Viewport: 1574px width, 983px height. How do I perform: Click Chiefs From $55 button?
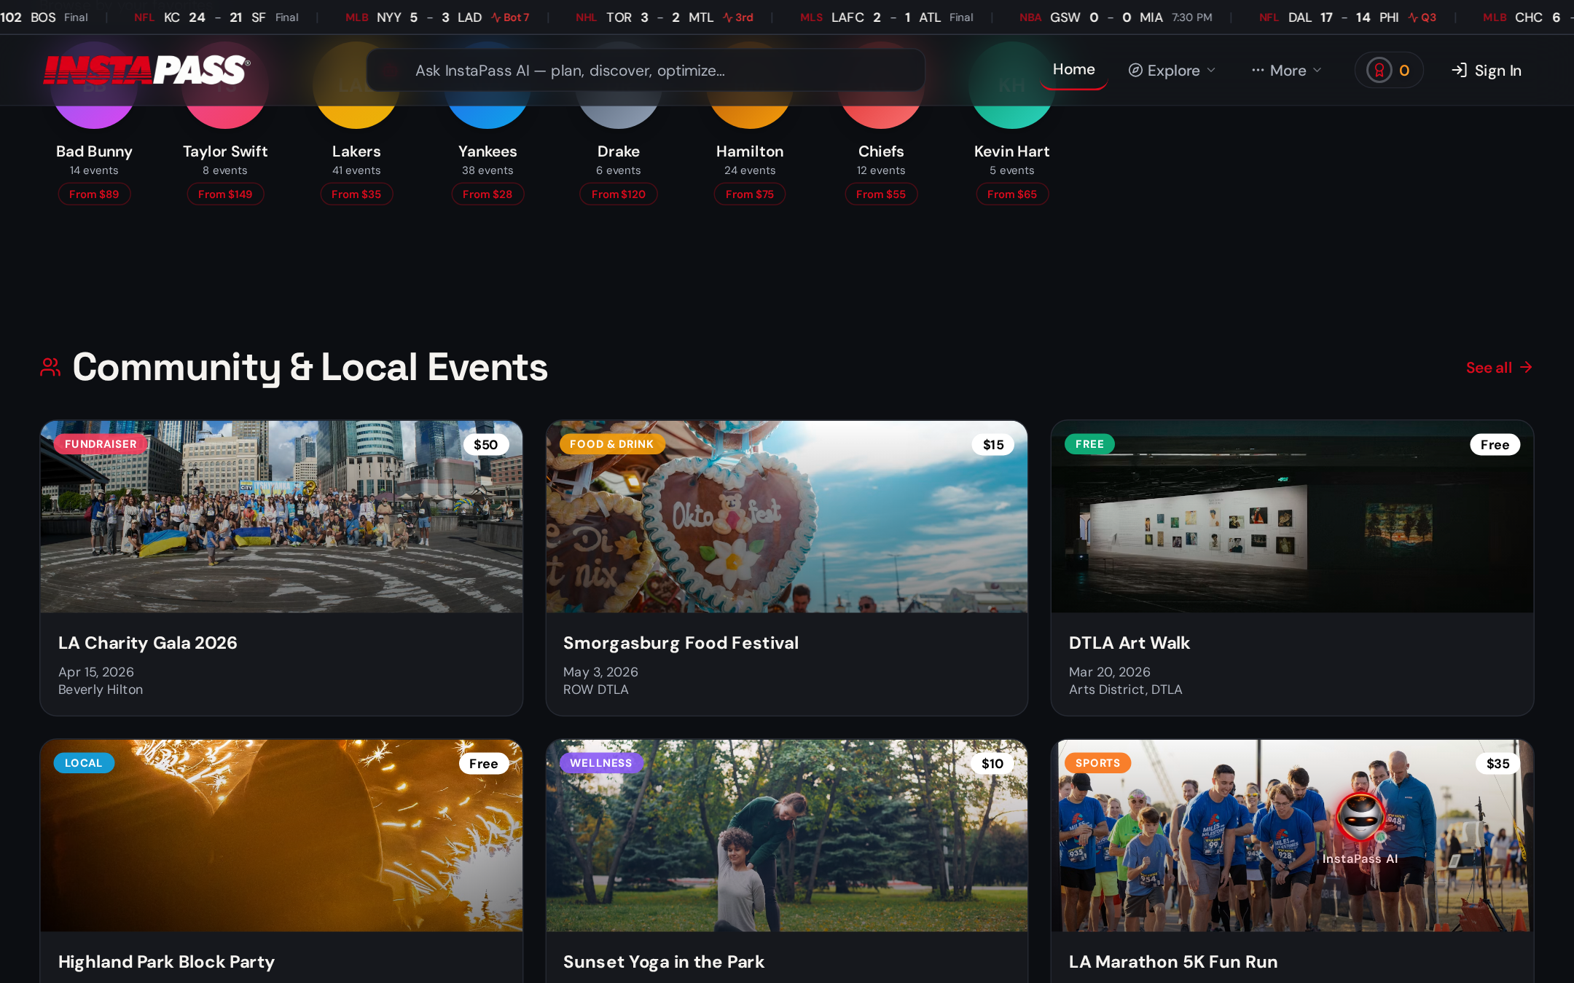(881, 194)
